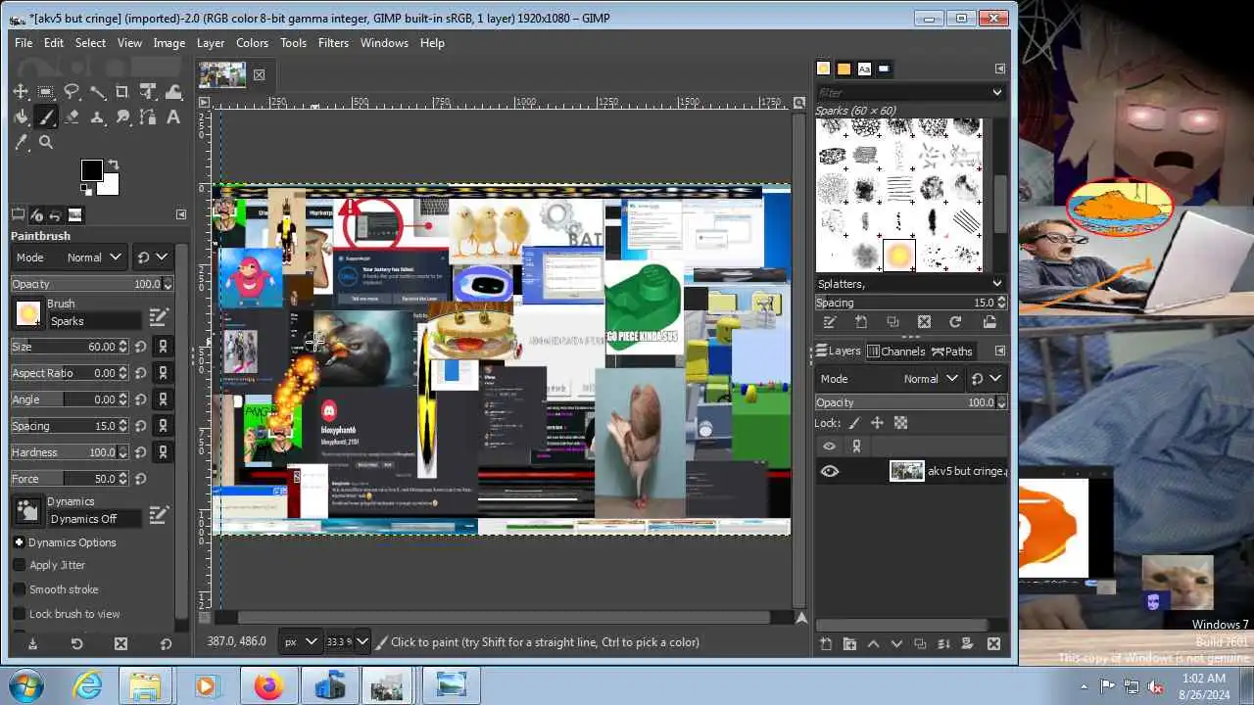Screen dimensions: 1254x705
Task: Create a new layer group
Action: (x=849, y=644)
